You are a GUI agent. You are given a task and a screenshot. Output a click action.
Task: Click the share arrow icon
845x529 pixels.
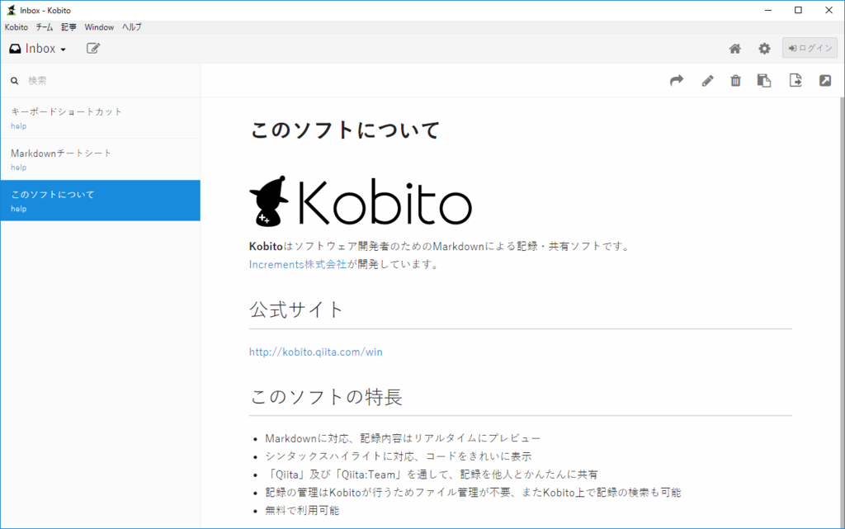(x=677, y=80)
